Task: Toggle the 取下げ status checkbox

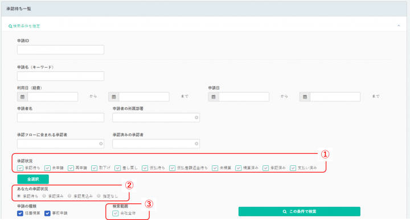Action: coord(94,168)
